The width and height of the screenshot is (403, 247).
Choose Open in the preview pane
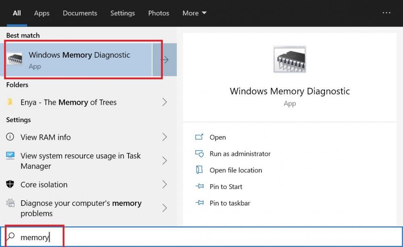click(218, 137)
